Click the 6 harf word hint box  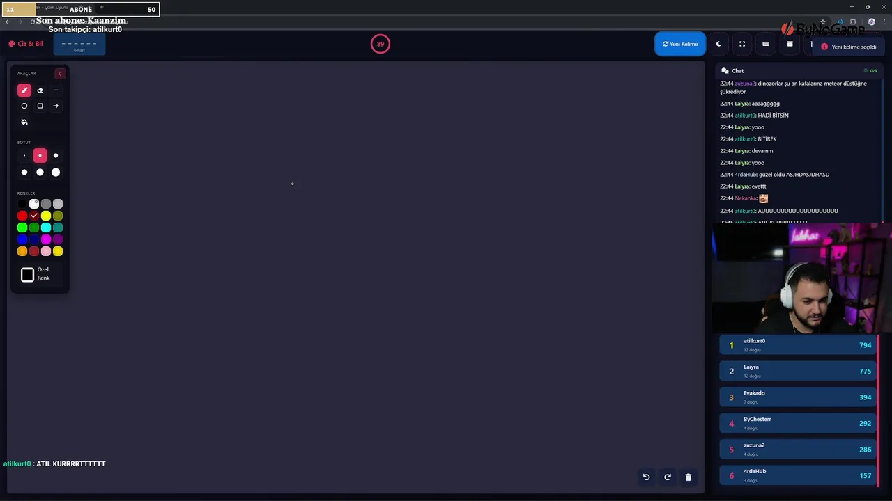(x=79, y=45)
